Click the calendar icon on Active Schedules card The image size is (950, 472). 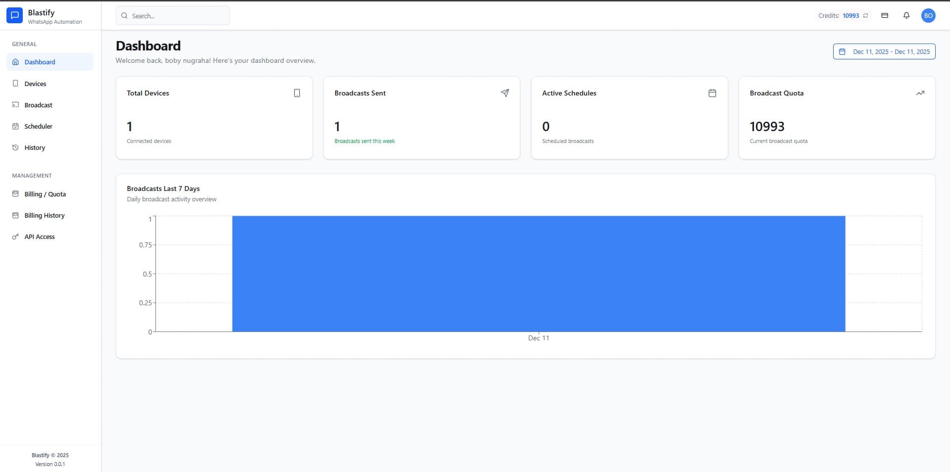tap(712, 93)
